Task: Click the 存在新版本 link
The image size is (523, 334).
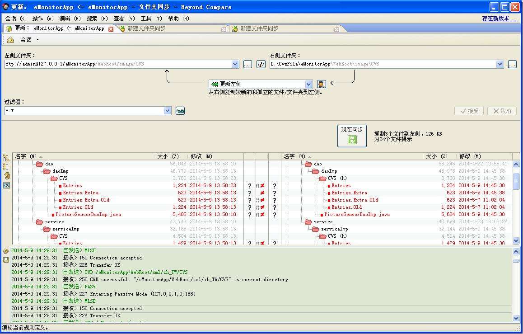Action: (499, 19)
